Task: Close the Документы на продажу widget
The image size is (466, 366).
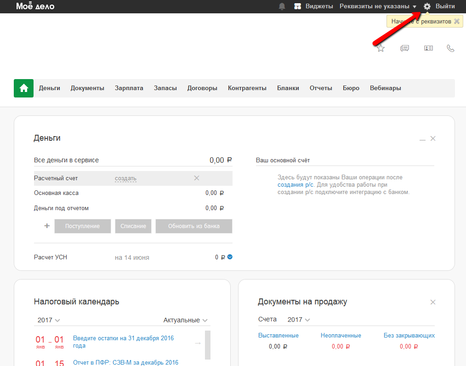Action: [x=433, y=302]
